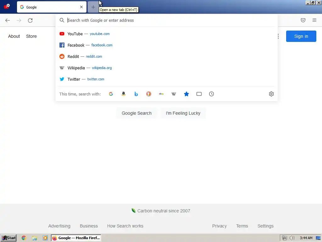The height and width of the screenshot is (242, 322).
Task: Open the Firefox application menu
Action: (314, 20)
